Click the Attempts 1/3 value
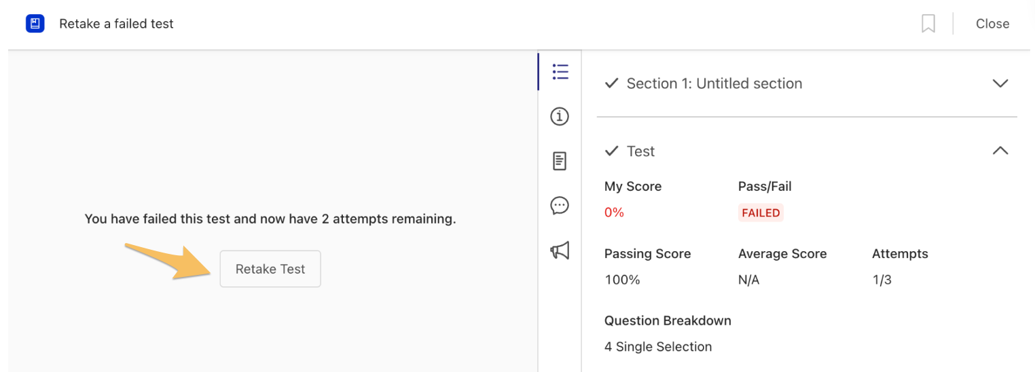 click(x=882, y=280)
